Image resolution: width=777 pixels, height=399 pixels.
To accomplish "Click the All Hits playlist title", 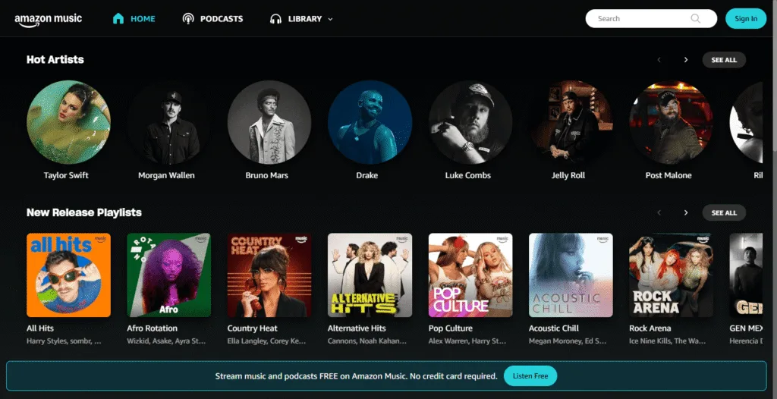I will (x=40, y=328).
